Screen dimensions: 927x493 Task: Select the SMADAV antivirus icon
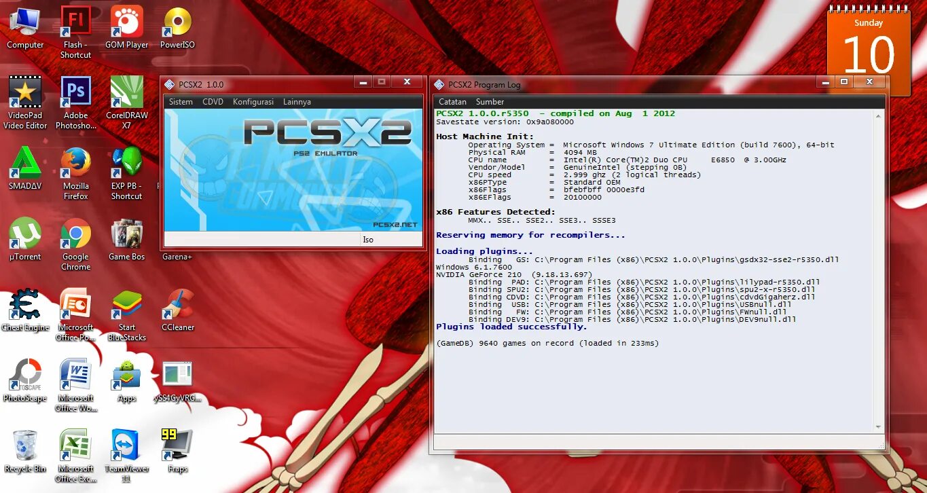click(25, 163)
